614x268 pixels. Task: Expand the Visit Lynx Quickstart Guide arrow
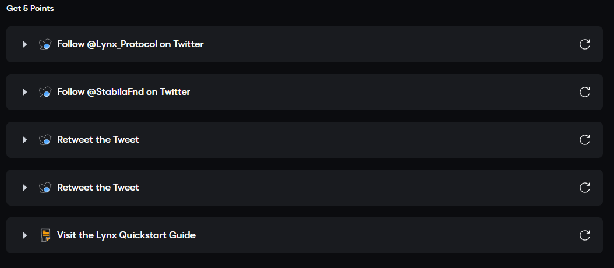click(24, 235)
